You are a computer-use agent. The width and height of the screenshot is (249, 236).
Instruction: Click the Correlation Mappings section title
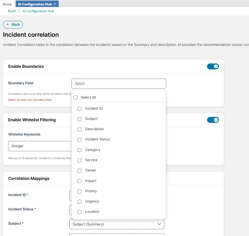click(29, 178)
